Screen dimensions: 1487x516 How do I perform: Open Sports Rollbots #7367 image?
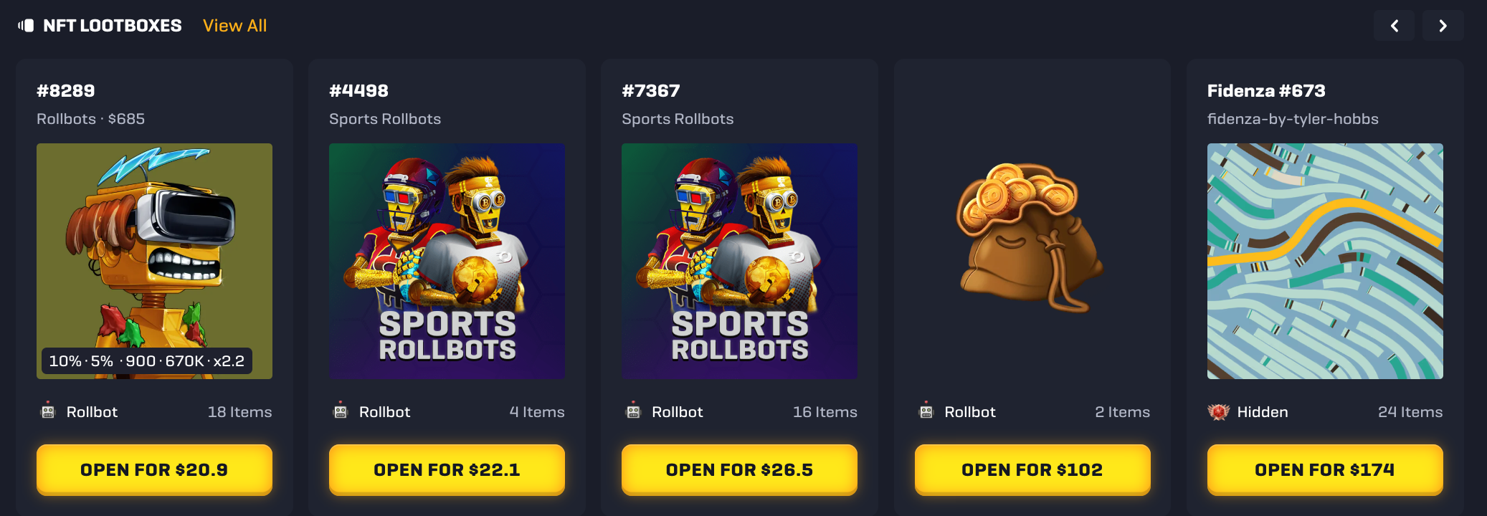[739, 261]
